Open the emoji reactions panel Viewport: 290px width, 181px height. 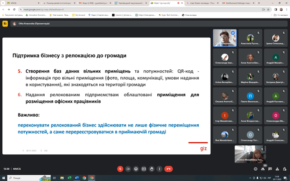tap(136, 169)
